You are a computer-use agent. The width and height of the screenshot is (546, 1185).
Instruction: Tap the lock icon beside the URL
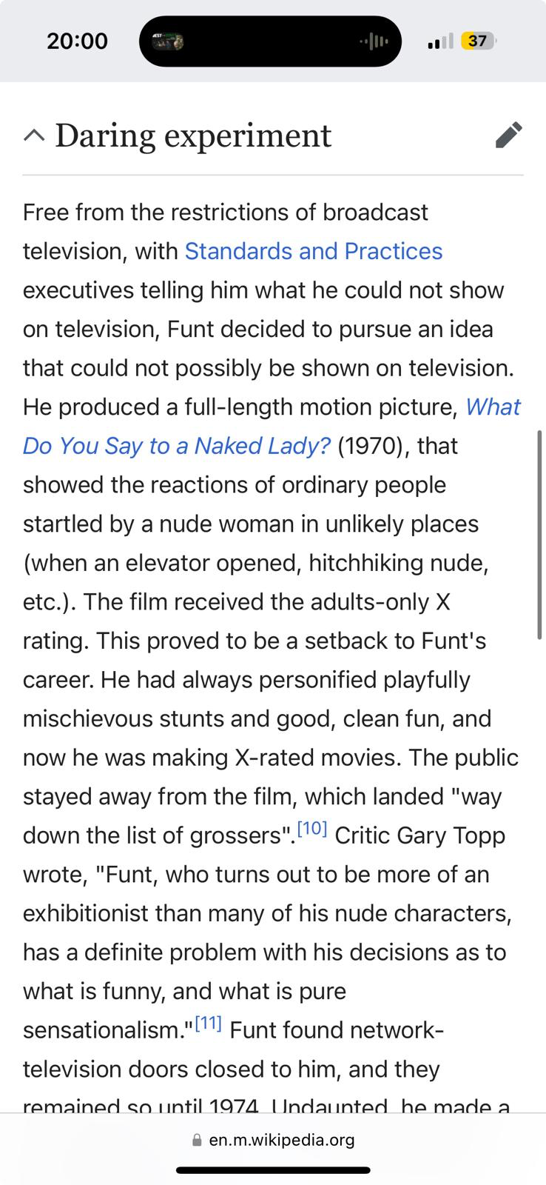coord(197,1140)
